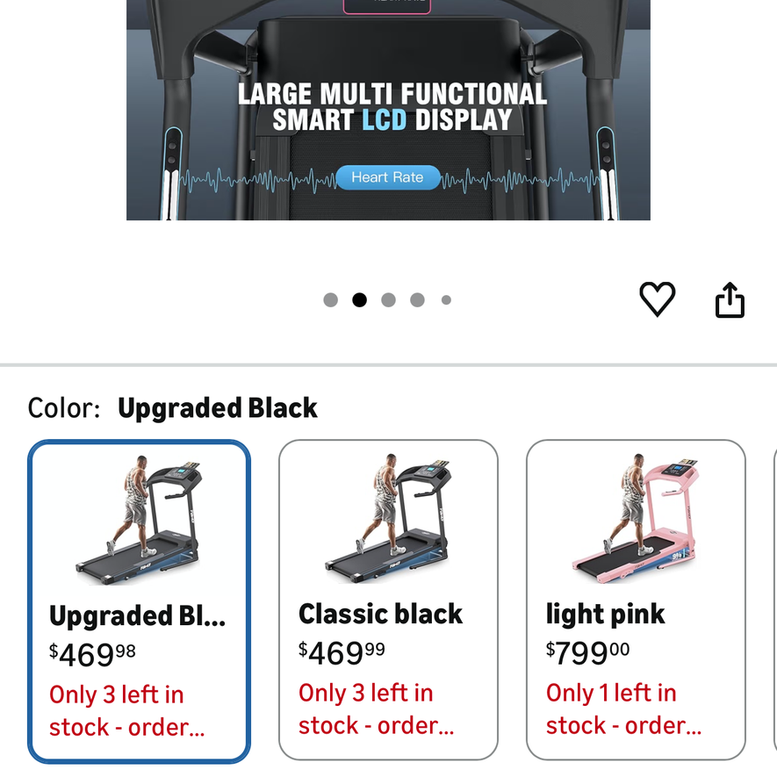Select the first carousel dot

click(330, 299)
